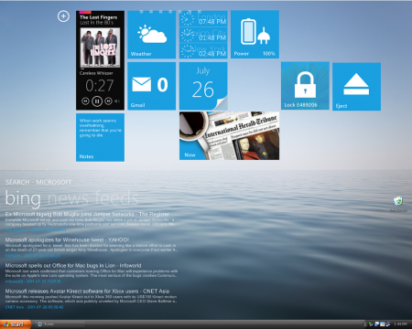The width and height of the screenshot is (412, 329).
Task: Click the London 07:48 PM clock
Action: pyautogui.click(x=203, y=18)
